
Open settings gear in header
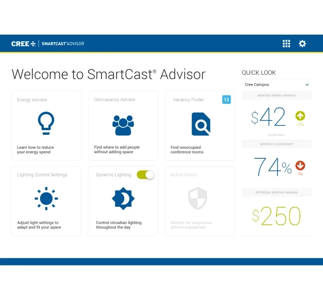coord(302,44)
